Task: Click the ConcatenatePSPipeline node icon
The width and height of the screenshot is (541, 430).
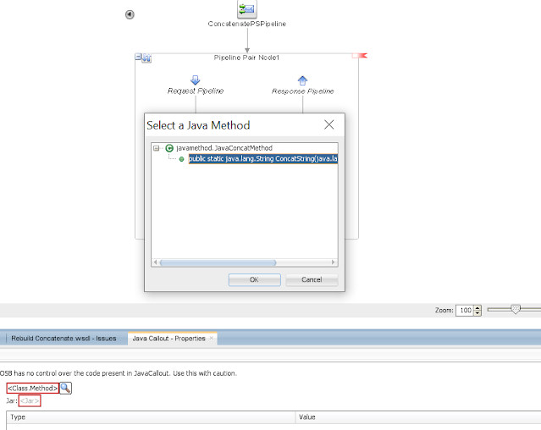Action: pos(247,9)
